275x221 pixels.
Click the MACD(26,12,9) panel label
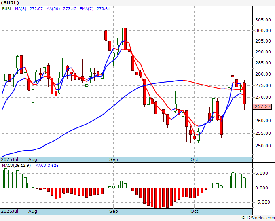click(x=16, y=166)
